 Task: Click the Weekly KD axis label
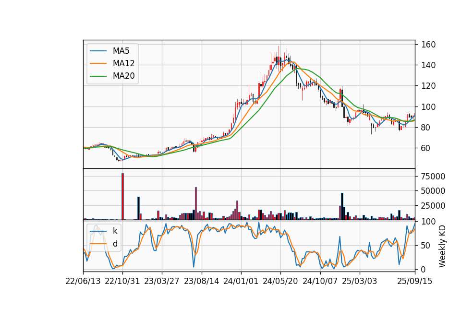pos(442,246)
